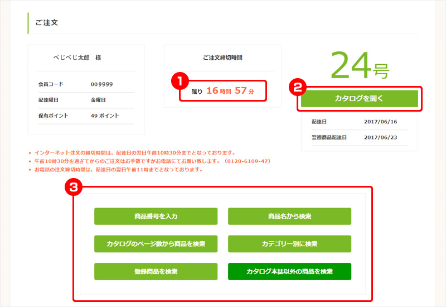Click the remaining time 16時間 57分 display
Viewport: 446px width, 307px height.
(x=230, y=90)
